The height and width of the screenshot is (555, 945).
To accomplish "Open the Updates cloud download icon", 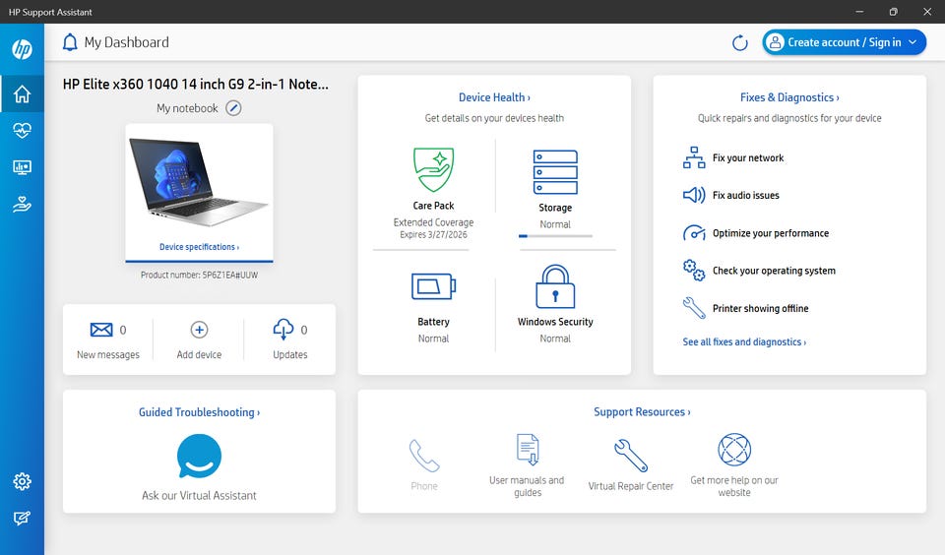I will tap(283, 330).
